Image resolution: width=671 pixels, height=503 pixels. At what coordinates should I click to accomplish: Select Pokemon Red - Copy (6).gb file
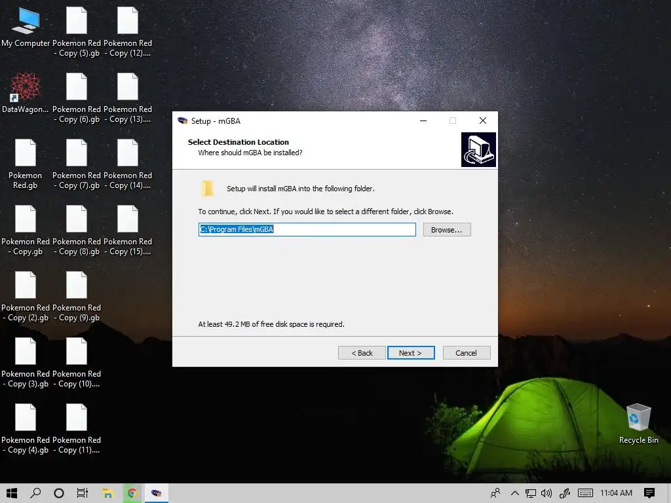click(x=77, y=98)
